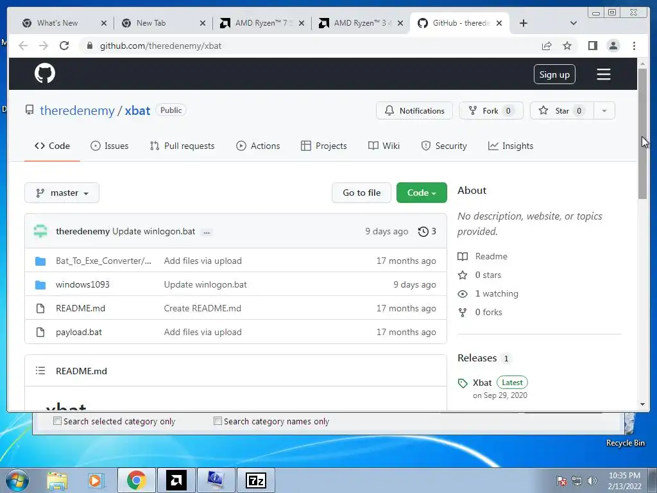Open the system info taskbar program icon
Viewport: 657px width, 493px height.
[x=216, y=480]
